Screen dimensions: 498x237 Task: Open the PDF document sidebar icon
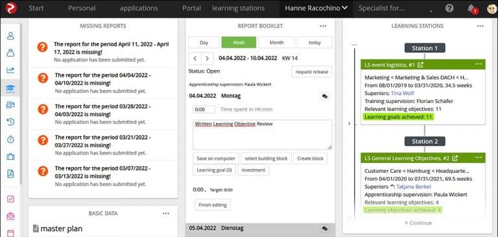point(10,174)
